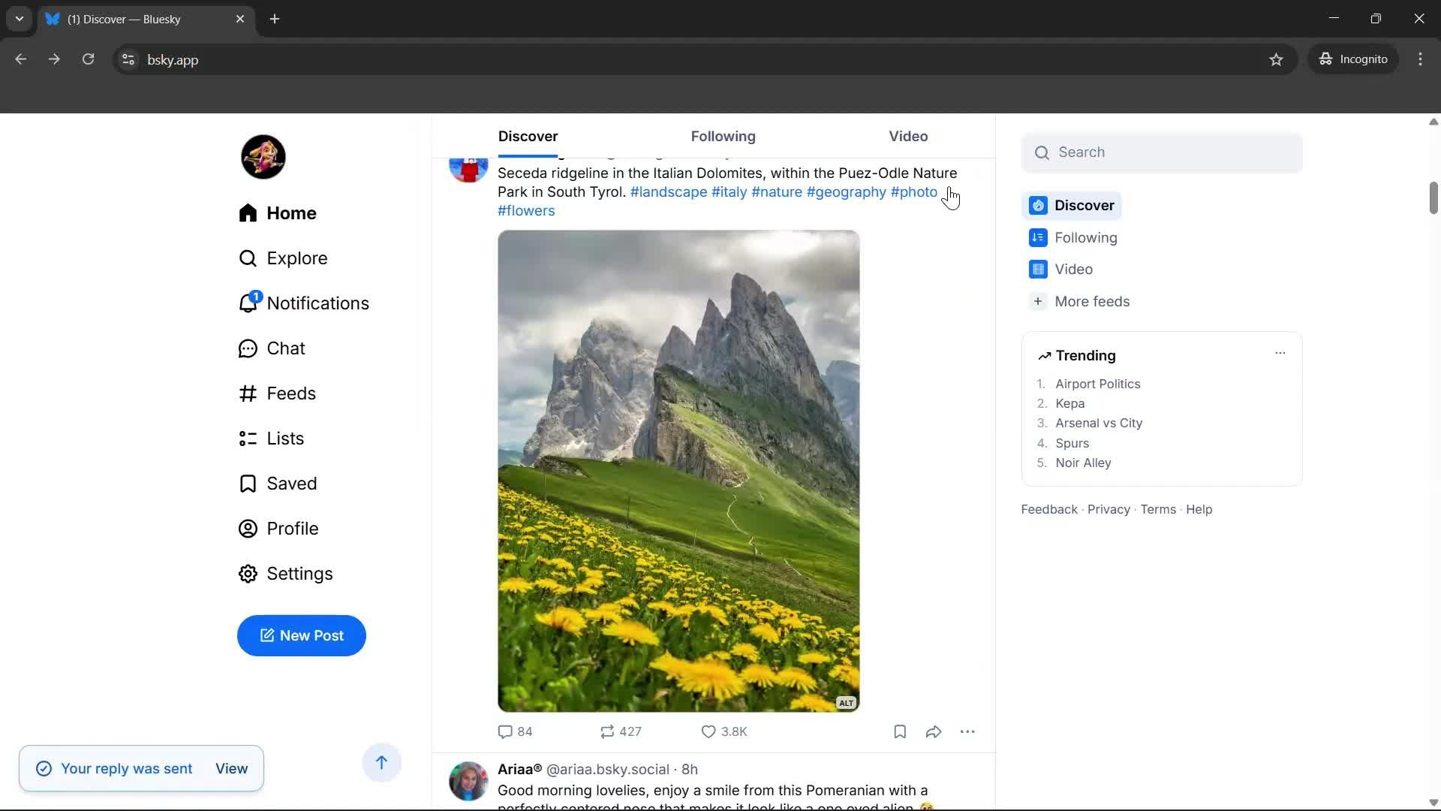View the #landscape hashtag
The width and height of the screenshot is (1441, 811).
668,191
